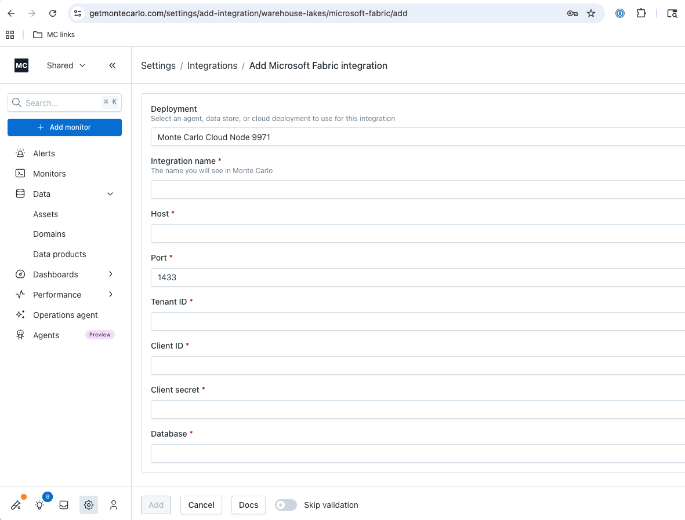Open the apps grid in bookmarks bar

click(x=10, y=35)
